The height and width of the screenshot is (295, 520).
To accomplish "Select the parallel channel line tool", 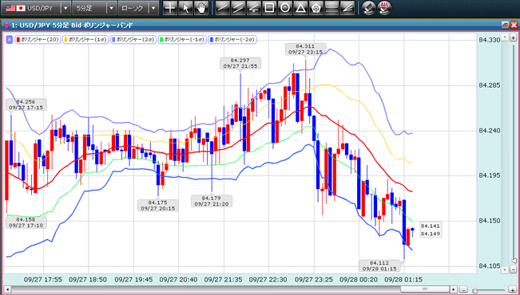I will click(x=238, y=8).
